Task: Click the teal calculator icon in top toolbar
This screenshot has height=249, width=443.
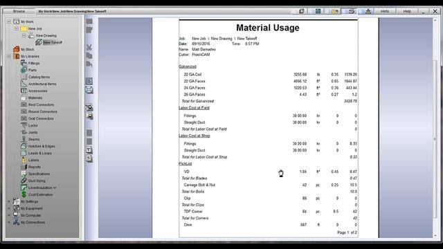Action: point(318,11)
